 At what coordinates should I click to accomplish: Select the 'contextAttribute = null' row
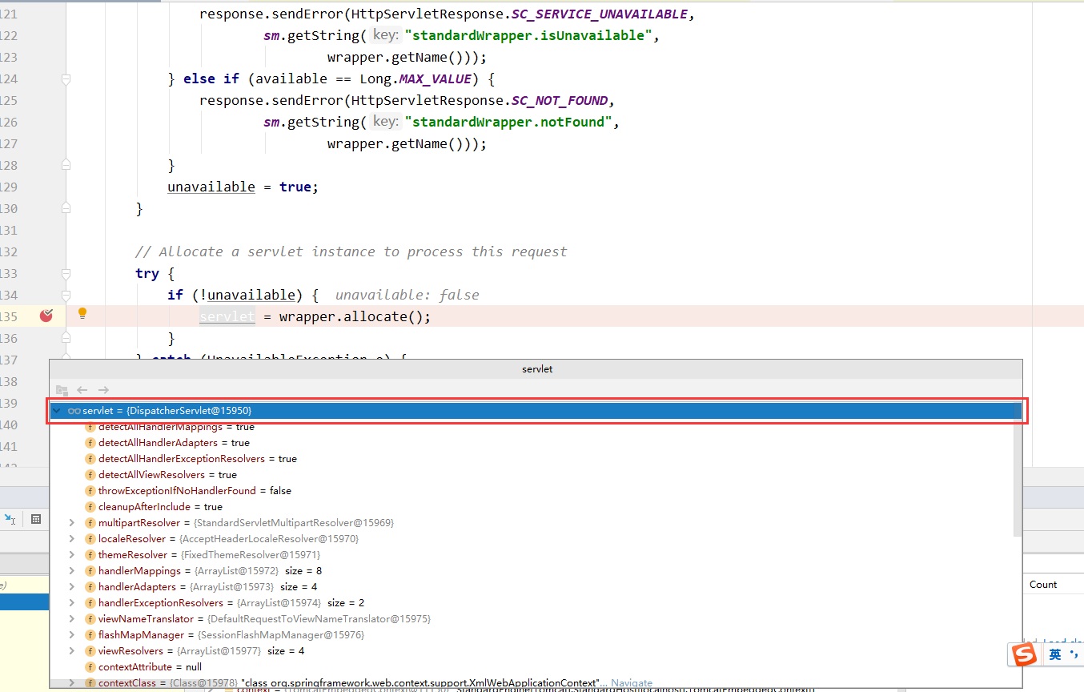532,667
